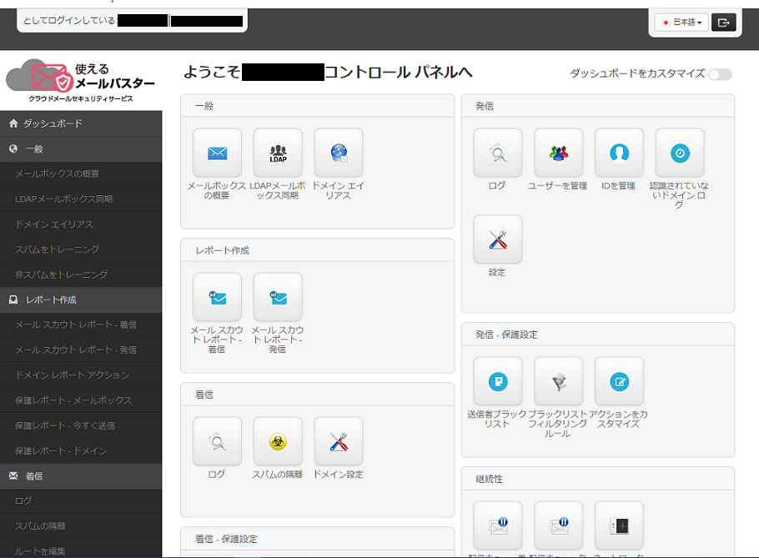This screenshot has height=558, width=759.
Task: Click the レポート作成 panel header
Action: (318, 250)
